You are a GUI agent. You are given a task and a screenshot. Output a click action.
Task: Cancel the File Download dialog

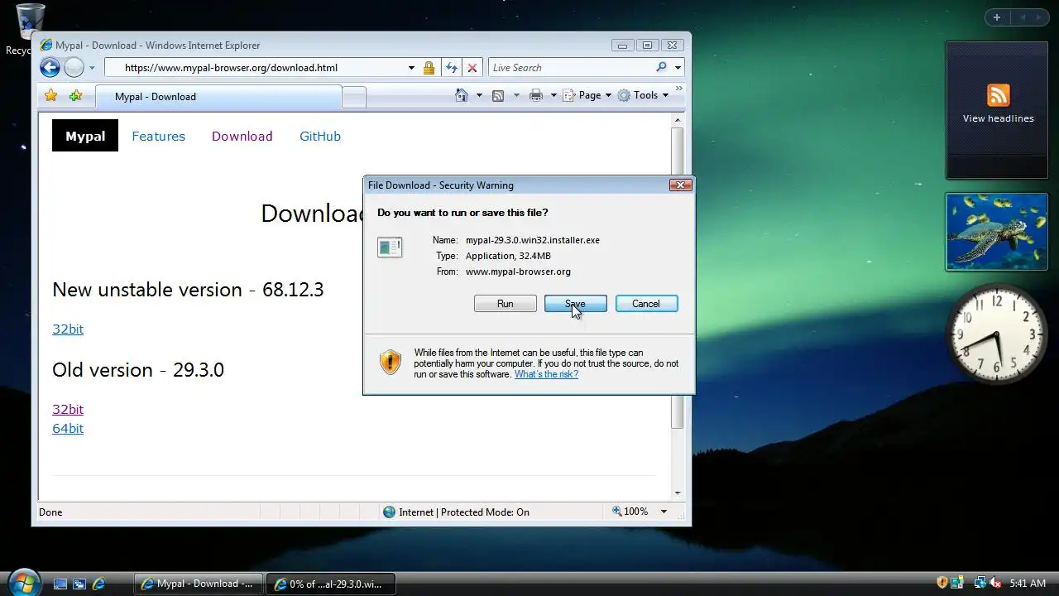[646, 304]
